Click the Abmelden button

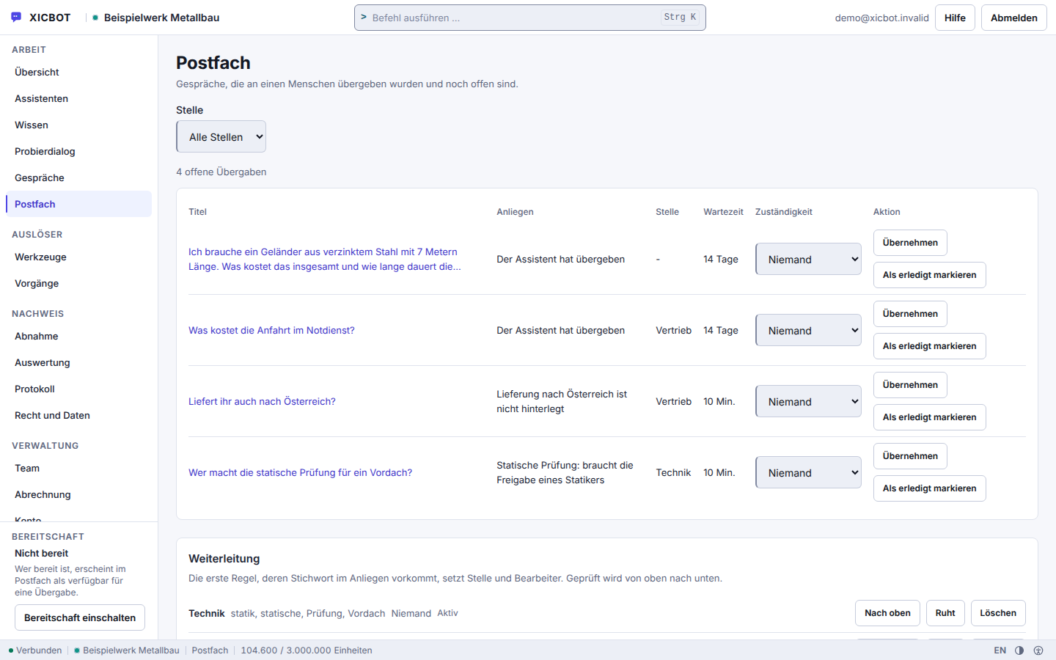[x=1013, y=18]
